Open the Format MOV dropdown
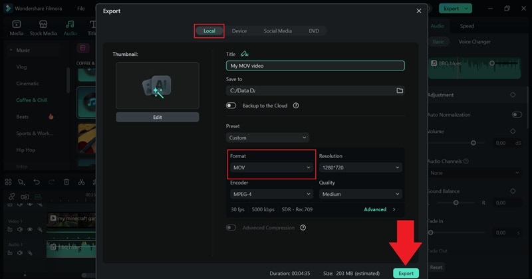Viewport: 532px width, 279px height. pyautogui.click(x=271, y=167)
